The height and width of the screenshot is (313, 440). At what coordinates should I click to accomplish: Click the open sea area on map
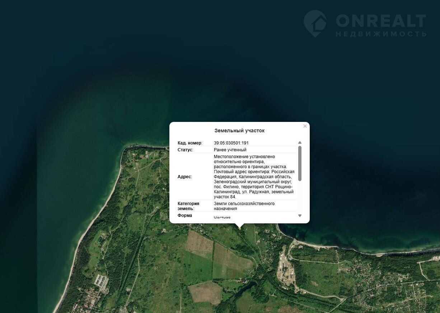click(215, 54)
